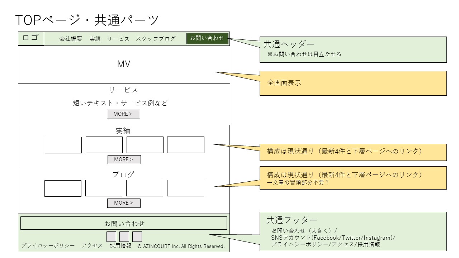This screenshot has height=258, width=459.
Task: Click the green お問い合わせ header button
Action: coord(207,38)
